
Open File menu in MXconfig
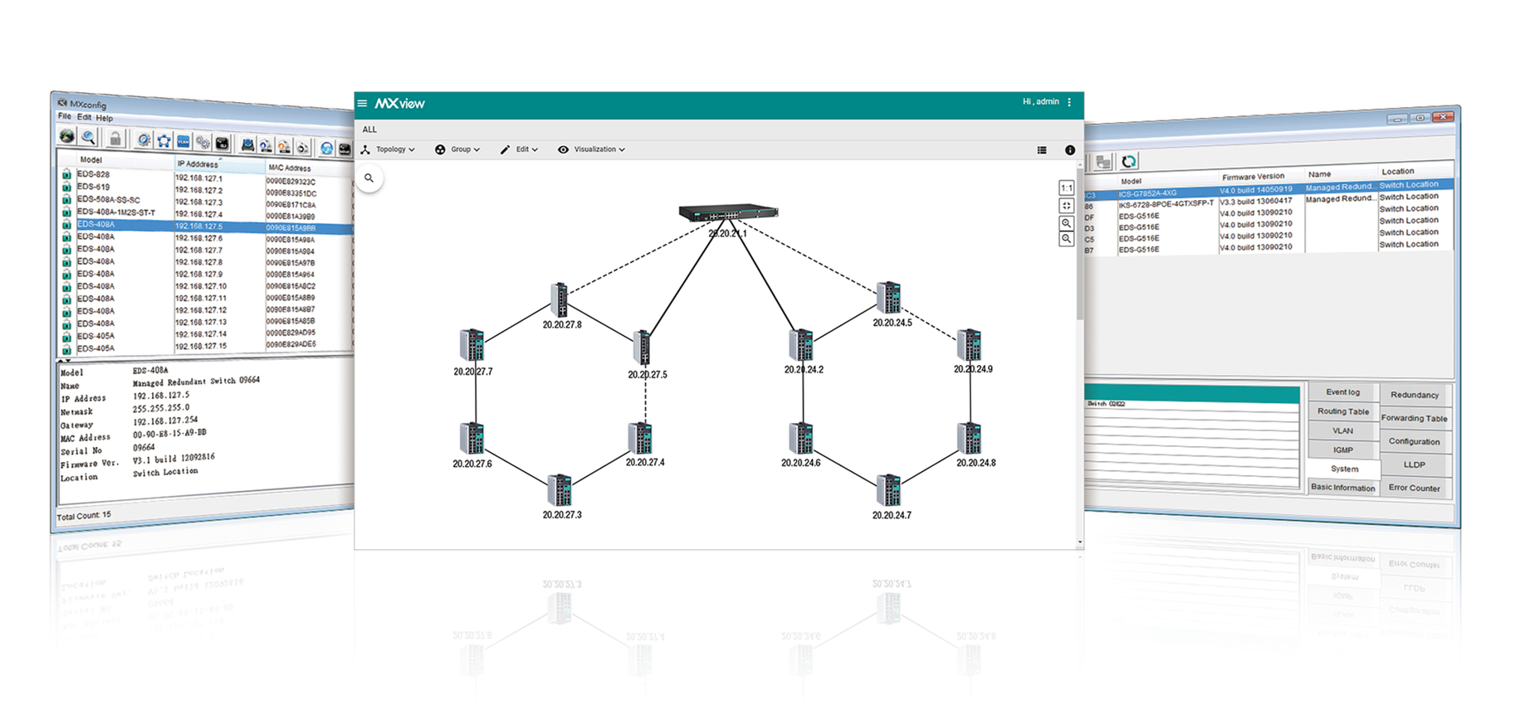coord(65,116)
